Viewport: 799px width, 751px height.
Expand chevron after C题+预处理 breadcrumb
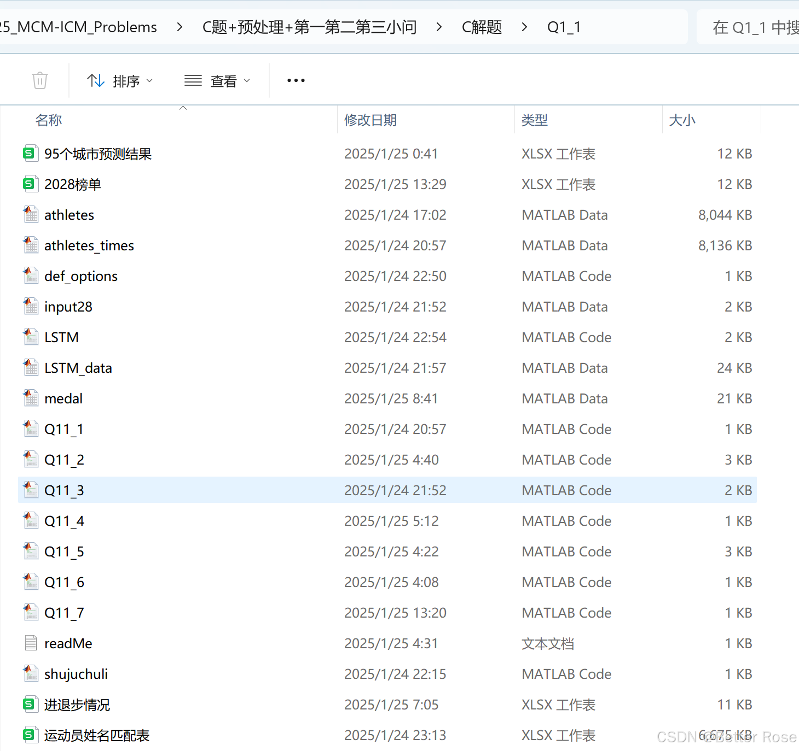[x=439, y=27]
